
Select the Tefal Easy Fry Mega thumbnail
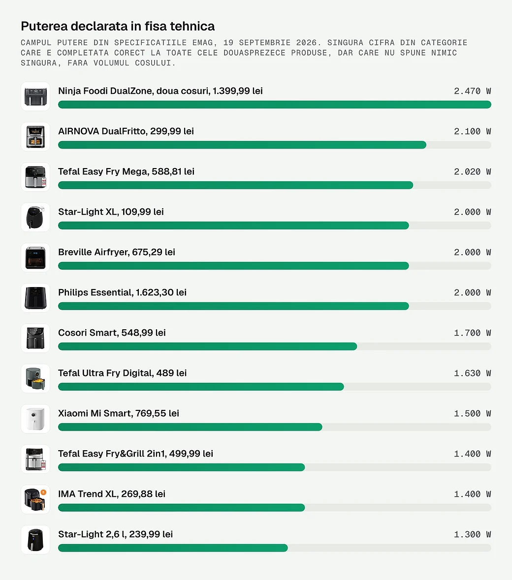point(35,177)
